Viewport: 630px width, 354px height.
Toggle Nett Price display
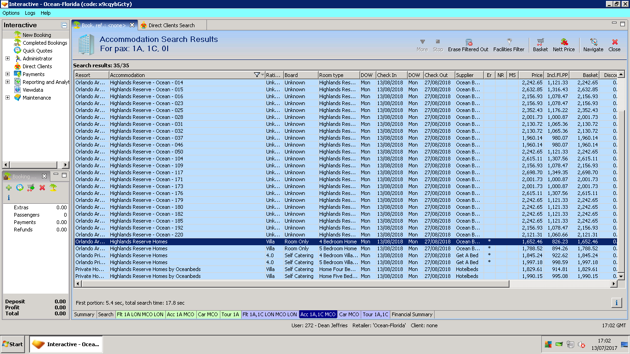click(564, 42)
